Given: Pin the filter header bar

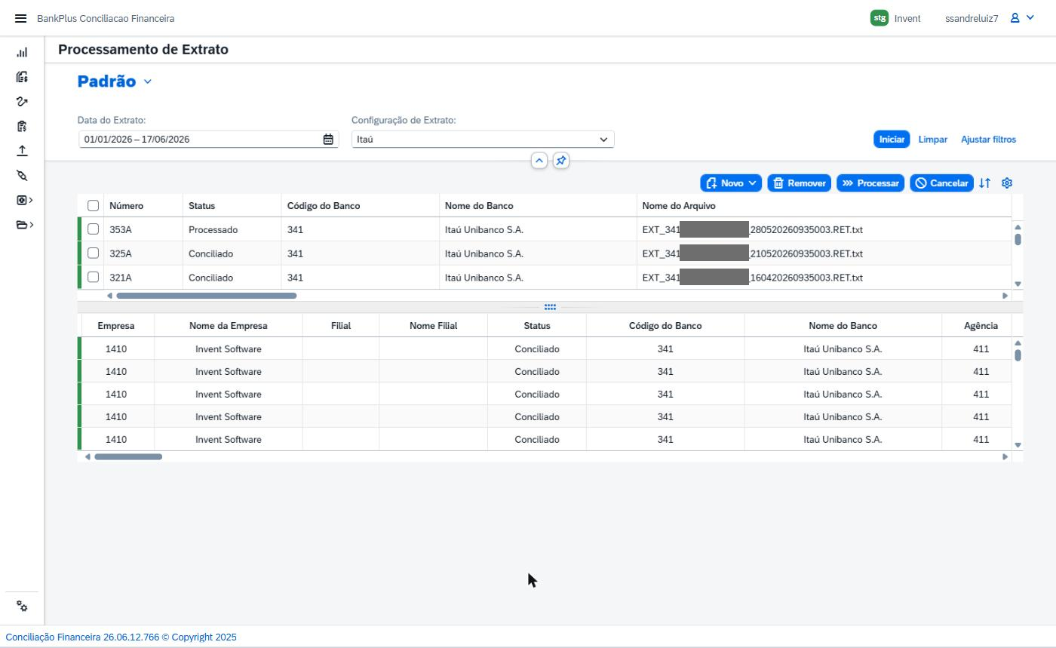Looking at the screenshot, I should (560, 161).
